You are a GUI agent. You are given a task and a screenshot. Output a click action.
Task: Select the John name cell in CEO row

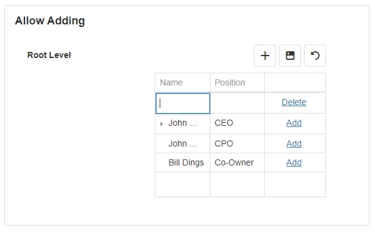[183, 124]
